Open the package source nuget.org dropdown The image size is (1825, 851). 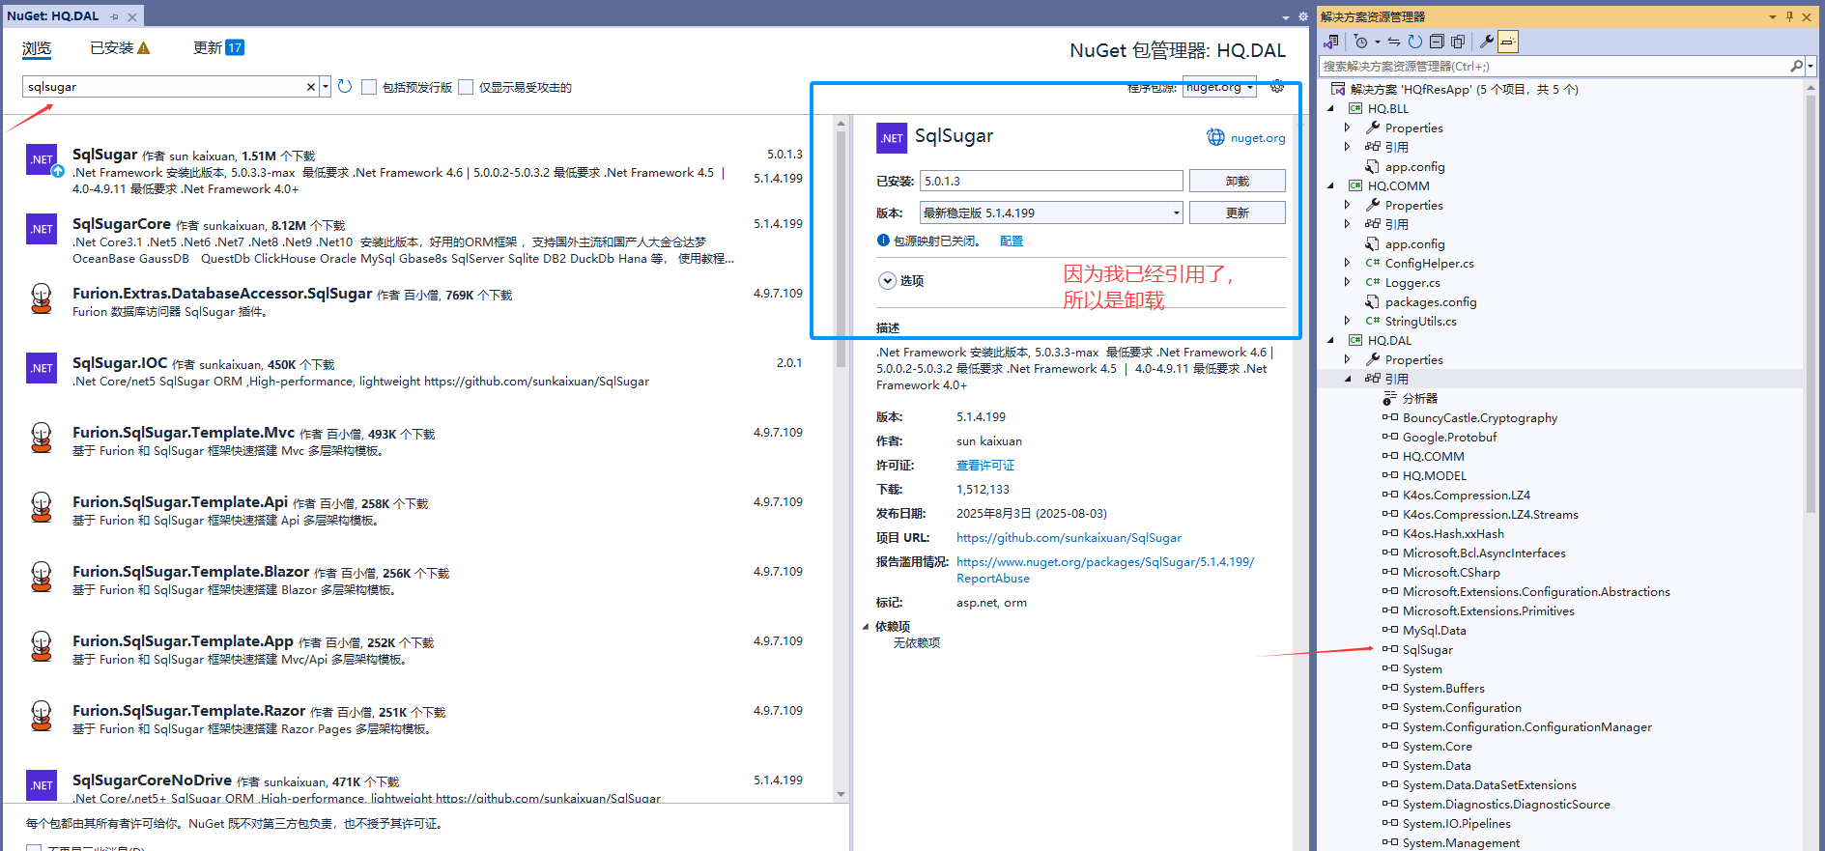(1219, 87)
